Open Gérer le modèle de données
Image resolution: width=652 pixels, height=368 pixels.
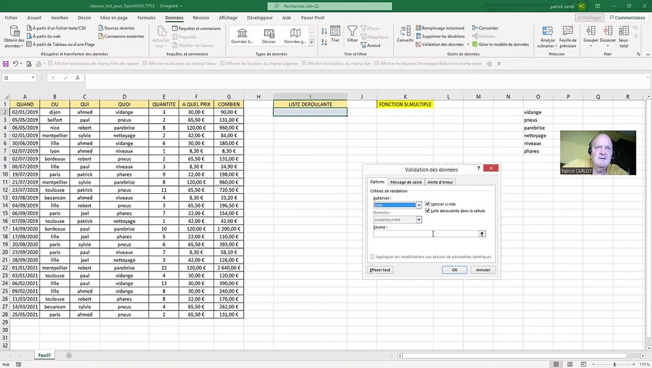(500, 44)
